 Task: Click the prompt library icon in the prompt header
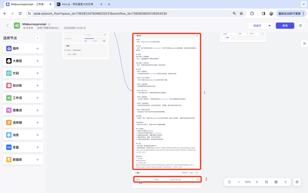(197, 36)
